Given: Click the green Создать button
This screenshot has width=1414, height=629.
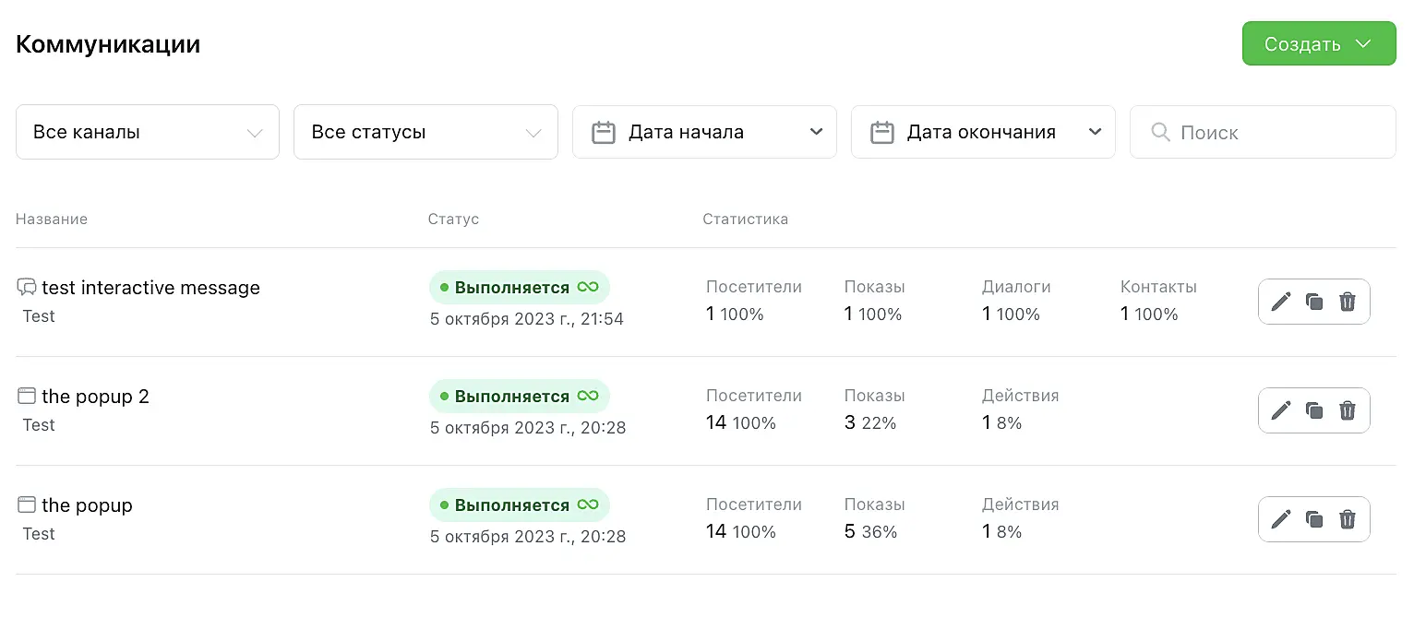Looking at the screenshot, I should click(x=1318, y=43).
